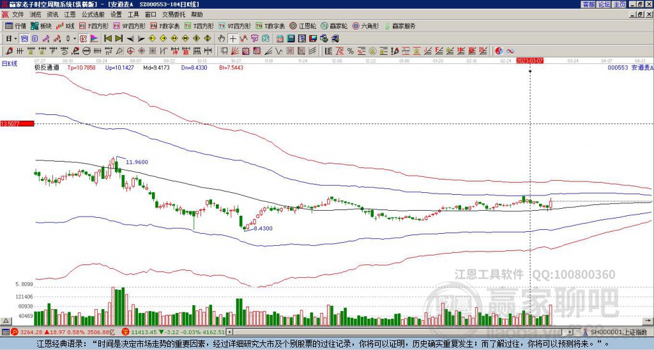Click the 11.9600 high price label
The width and height of the screenshot is (654, 350).
(137, 162)
